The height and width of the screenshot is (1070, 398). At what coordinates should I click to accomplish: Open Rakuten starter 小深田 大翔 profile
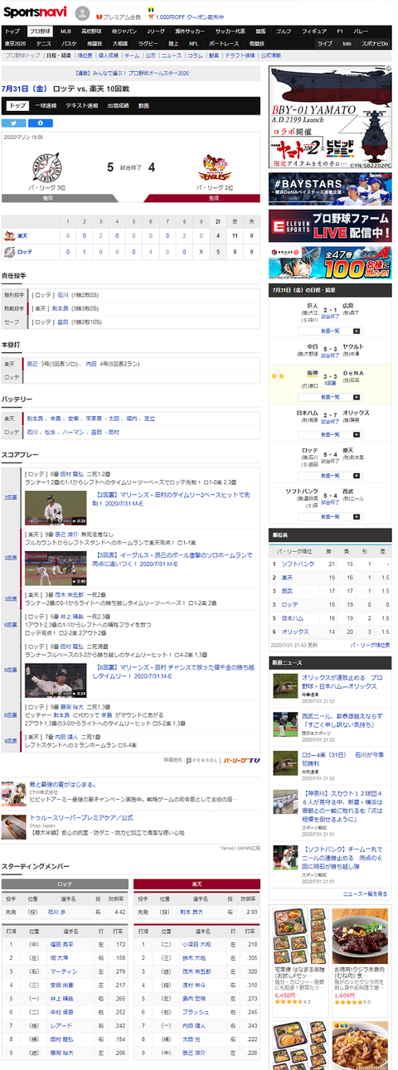197,943
